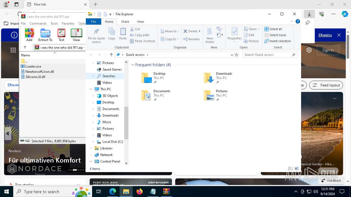Click the navigation pane scrollbar
The width and height of the screenshot is (351, 197).
coord(126,123)
